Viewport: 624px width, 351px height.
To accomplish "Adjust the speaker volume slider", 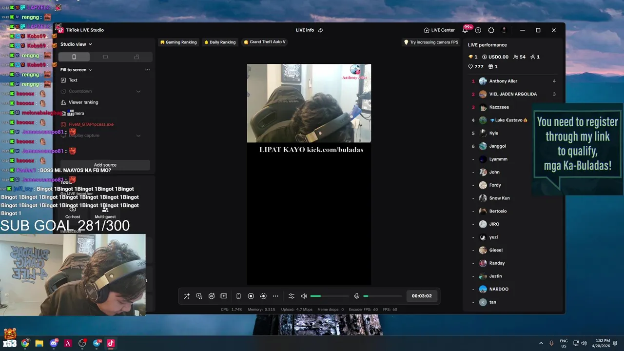I will point(329,296).
